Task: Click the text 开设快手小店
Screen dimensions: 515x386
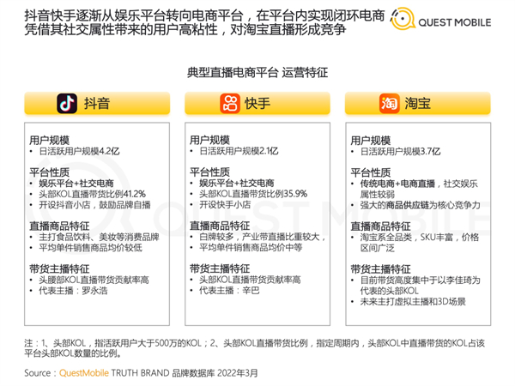Action: click(225, 204)
